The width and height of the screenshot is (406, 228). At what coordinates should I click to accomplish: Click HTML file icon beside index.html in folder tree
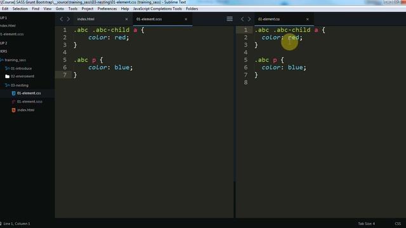click(x=13, y=110)
